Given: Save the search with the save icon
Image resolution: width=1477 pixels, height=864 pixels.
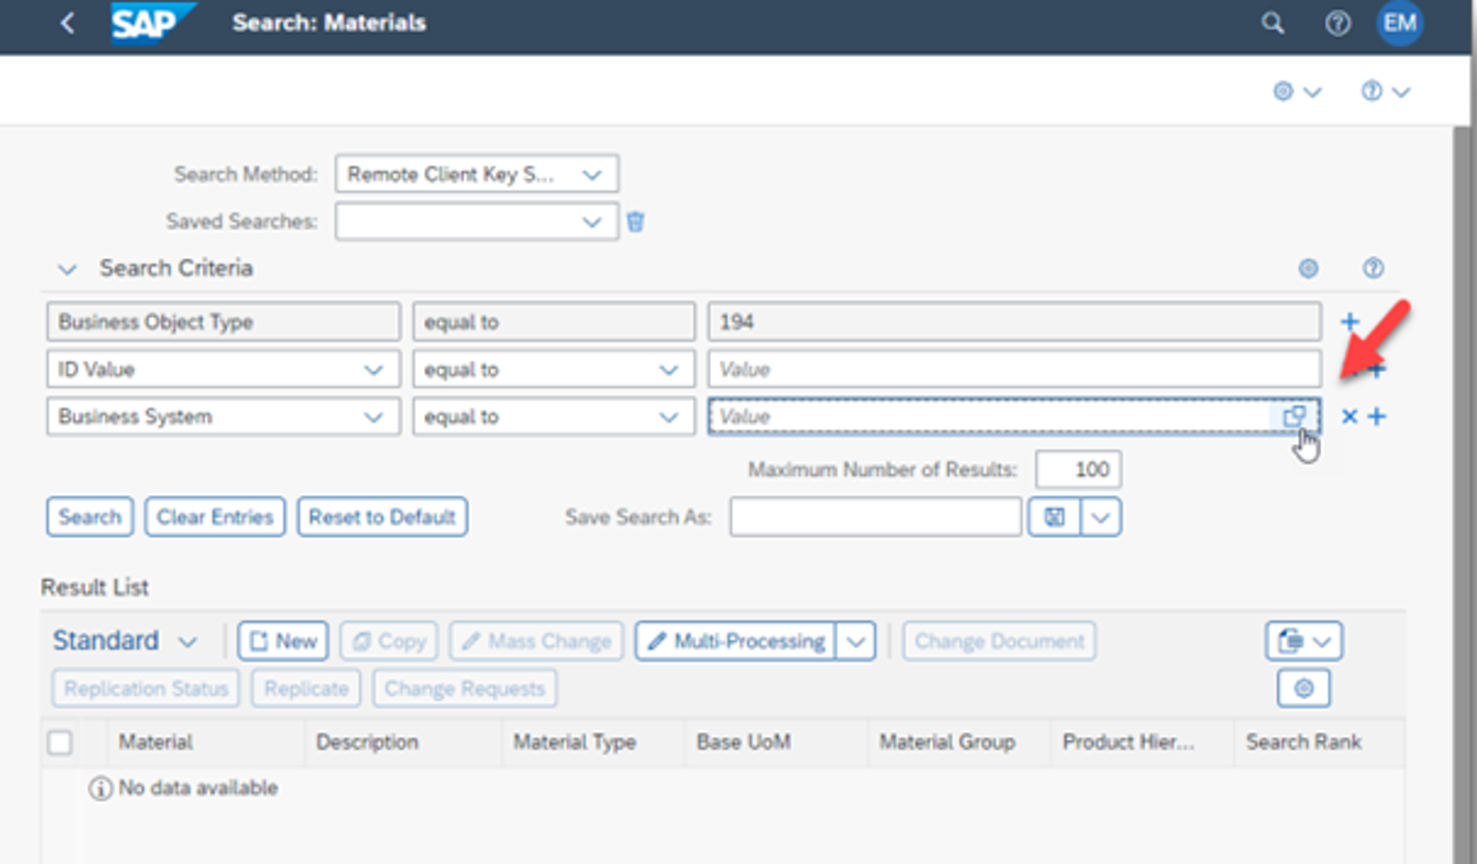Looking at the screenshot, I should point(1055,517).
